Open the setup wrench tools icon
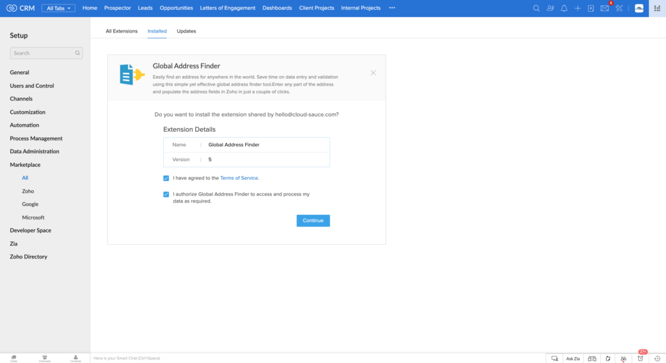Viewport: 666px width, 363px height. coord(619,8)
